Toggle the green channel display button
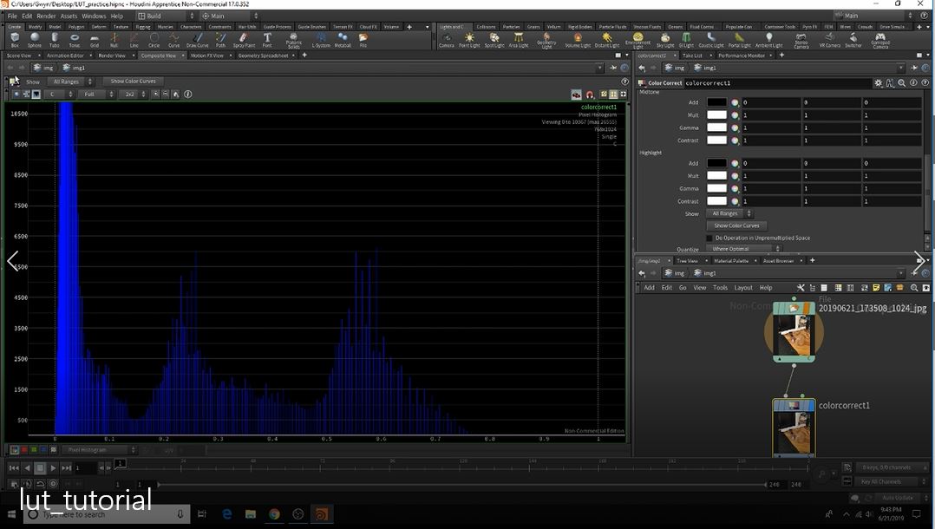This screenshot has height=529, width=935. [33, 449]
